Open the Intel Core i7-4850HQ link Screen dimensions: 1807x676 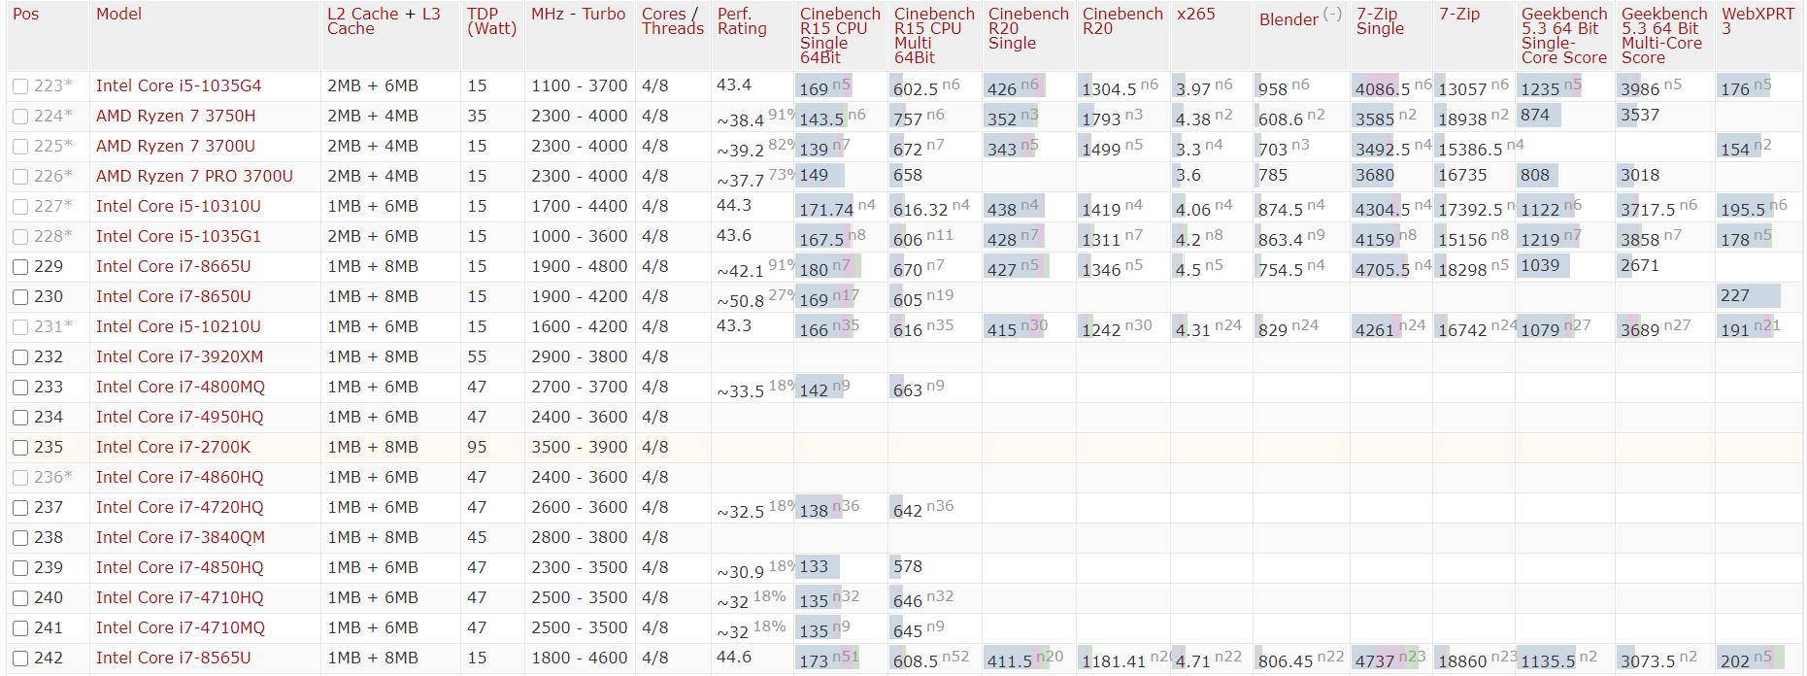coord(180,567)
